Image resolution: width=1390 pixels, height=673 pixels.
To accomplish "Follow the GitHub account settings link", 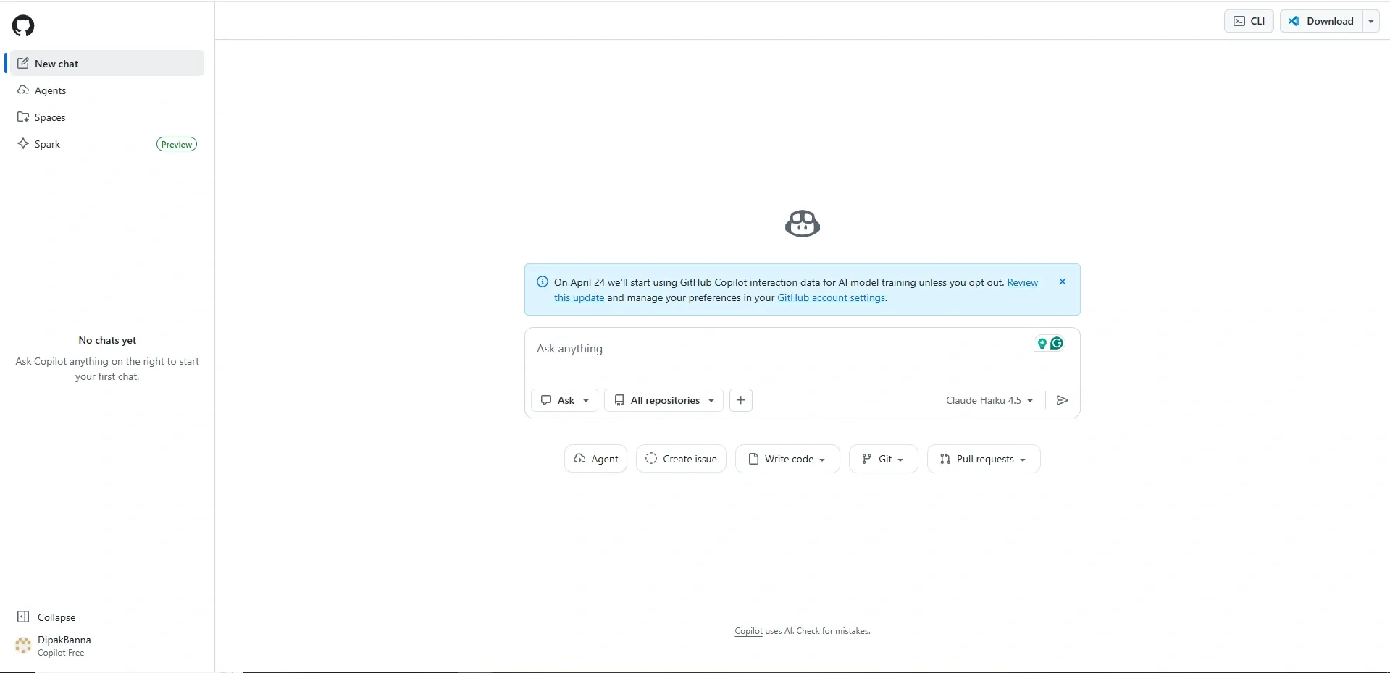I will pyautogui.click(x=831, y=297).
